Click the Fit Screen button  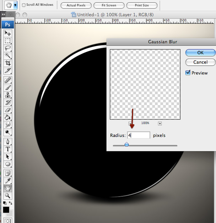pyautogui.click(x=109, y=5)
